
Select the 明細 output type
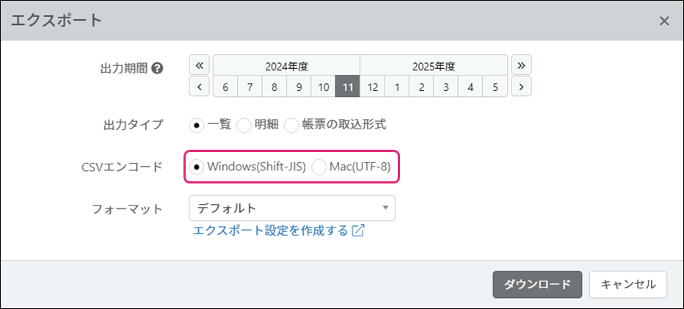pos(244,125)
